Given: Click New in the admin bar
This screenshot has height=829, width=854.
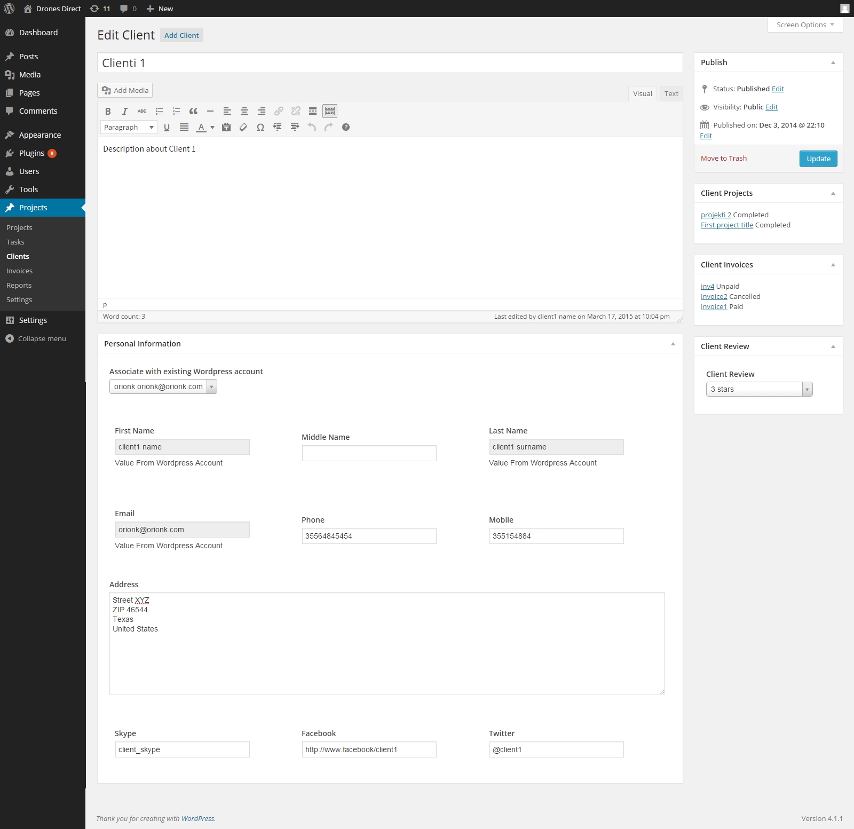Looking at the screenshot, I should (x=160, y=9).
